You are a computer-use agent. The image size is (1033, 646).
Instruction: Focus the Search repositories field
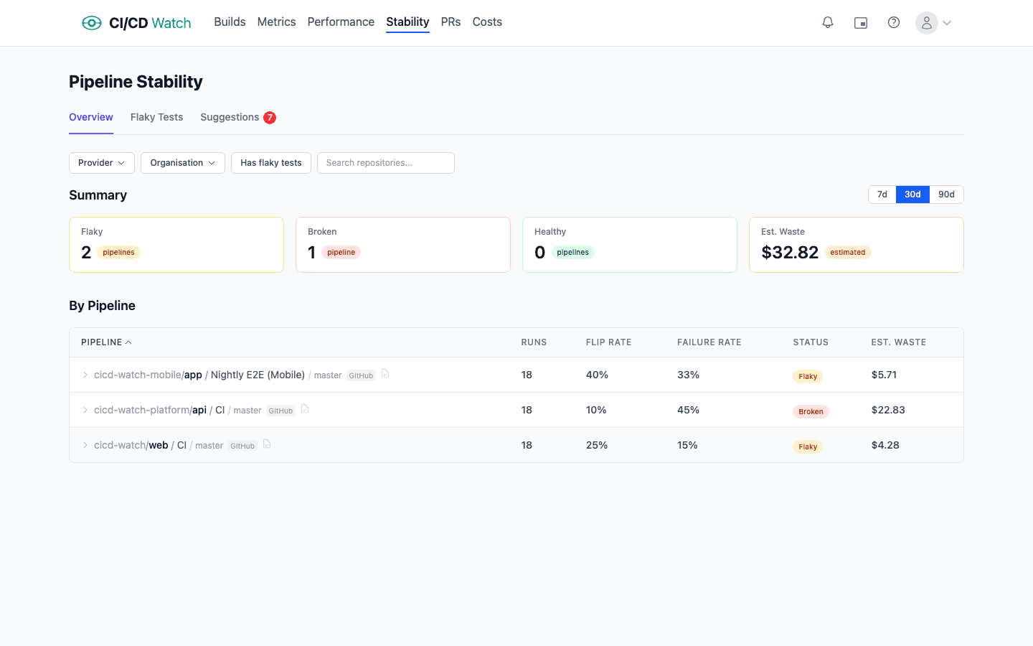(x=386, y=163)
